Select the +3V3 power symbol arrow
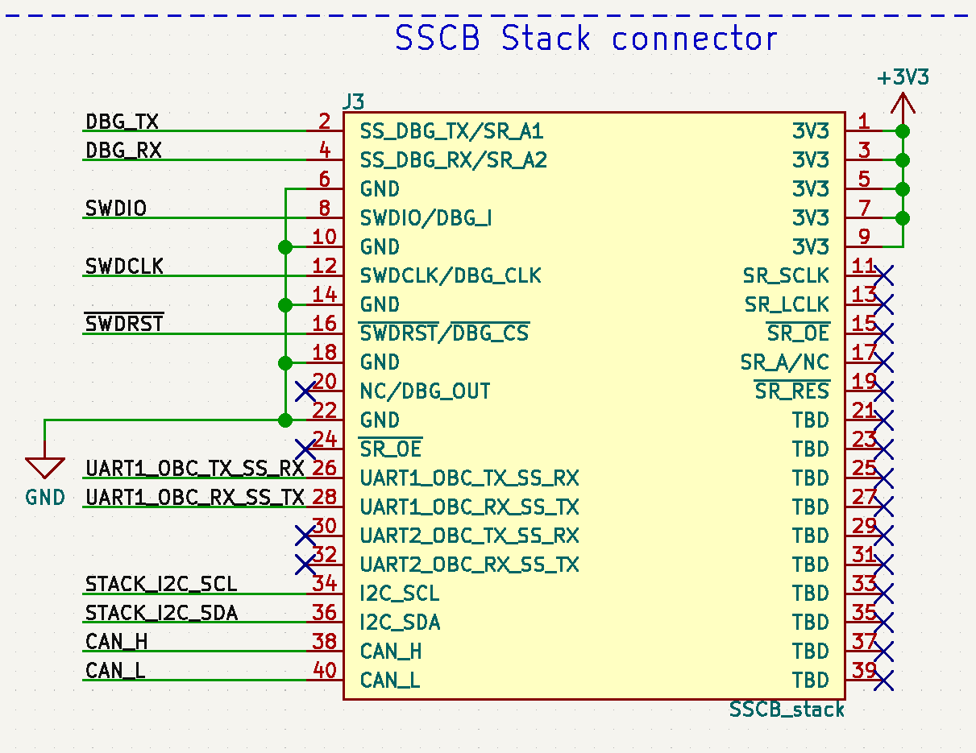The image size is (976, 753). click(x=903, y=105)
